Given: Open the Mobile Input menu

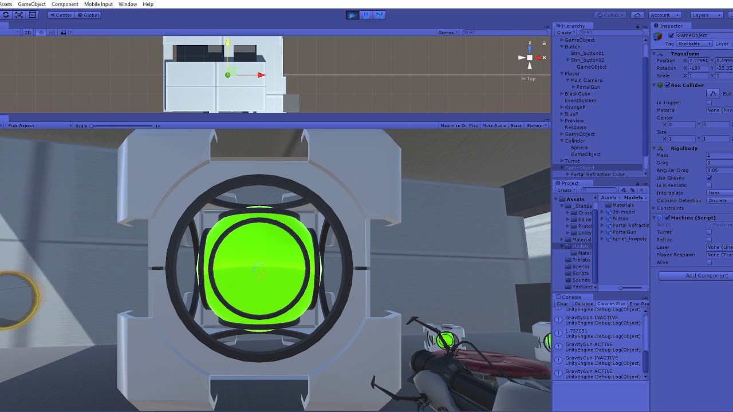Looking at the screenshot, I should click(x=98, y=4).
